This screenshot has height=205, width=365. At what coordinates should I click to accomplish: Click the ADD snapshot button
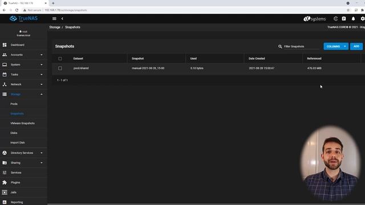pos(356,46)
